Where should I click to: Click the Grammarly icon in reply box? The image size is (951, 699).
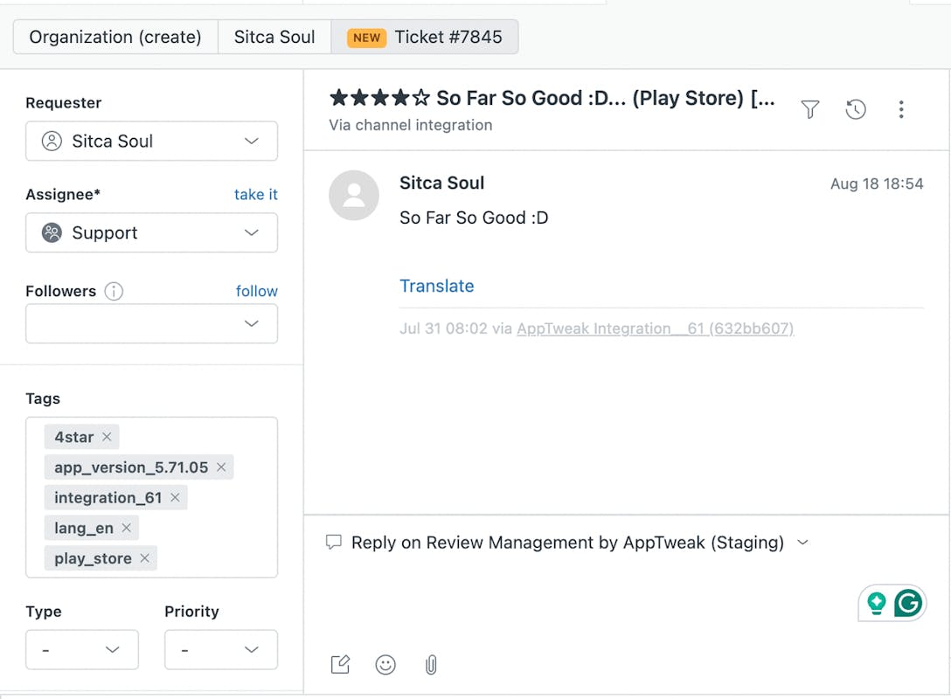(908, 603)
